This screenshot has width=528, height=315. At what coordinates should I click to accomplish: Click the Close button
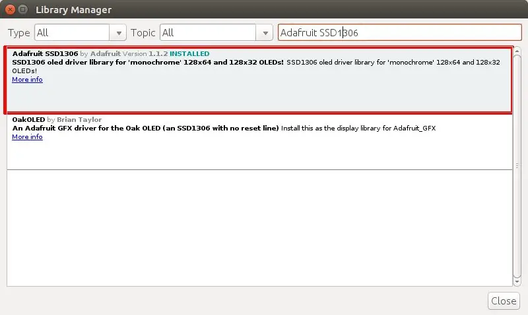click(504, 301)
